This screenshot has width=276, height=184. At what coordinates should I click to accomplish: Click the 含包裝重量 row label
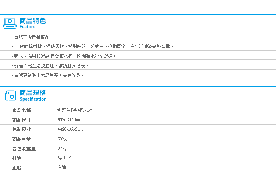(x=24, y=149)
